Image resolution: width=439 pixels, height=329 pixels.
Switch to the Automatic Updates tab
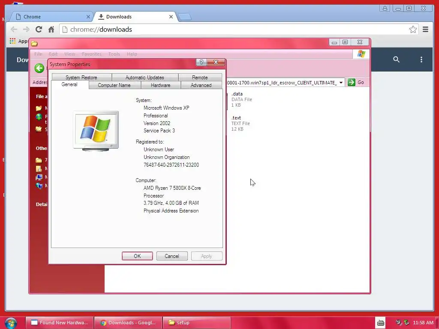click(145, 78)
